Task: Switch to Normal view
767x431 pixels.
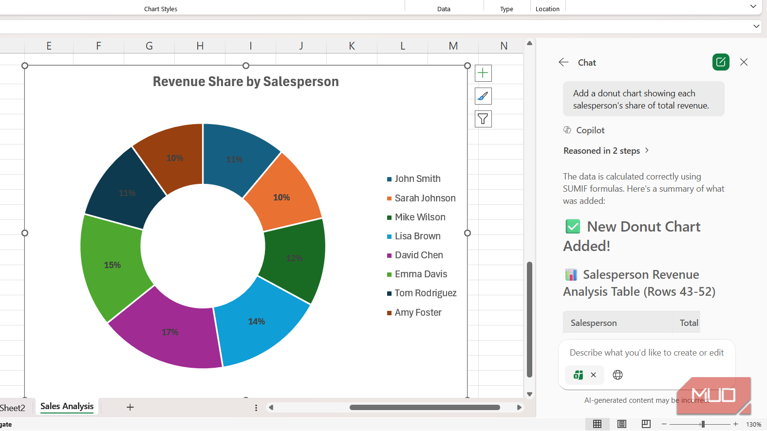Action: click(x=597, y=424)
